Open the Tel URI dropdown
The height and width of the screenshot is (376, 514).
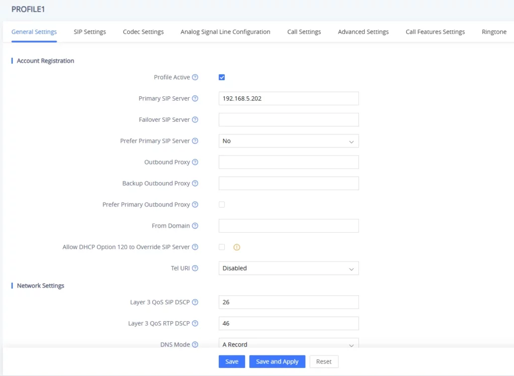click(289, 268)
